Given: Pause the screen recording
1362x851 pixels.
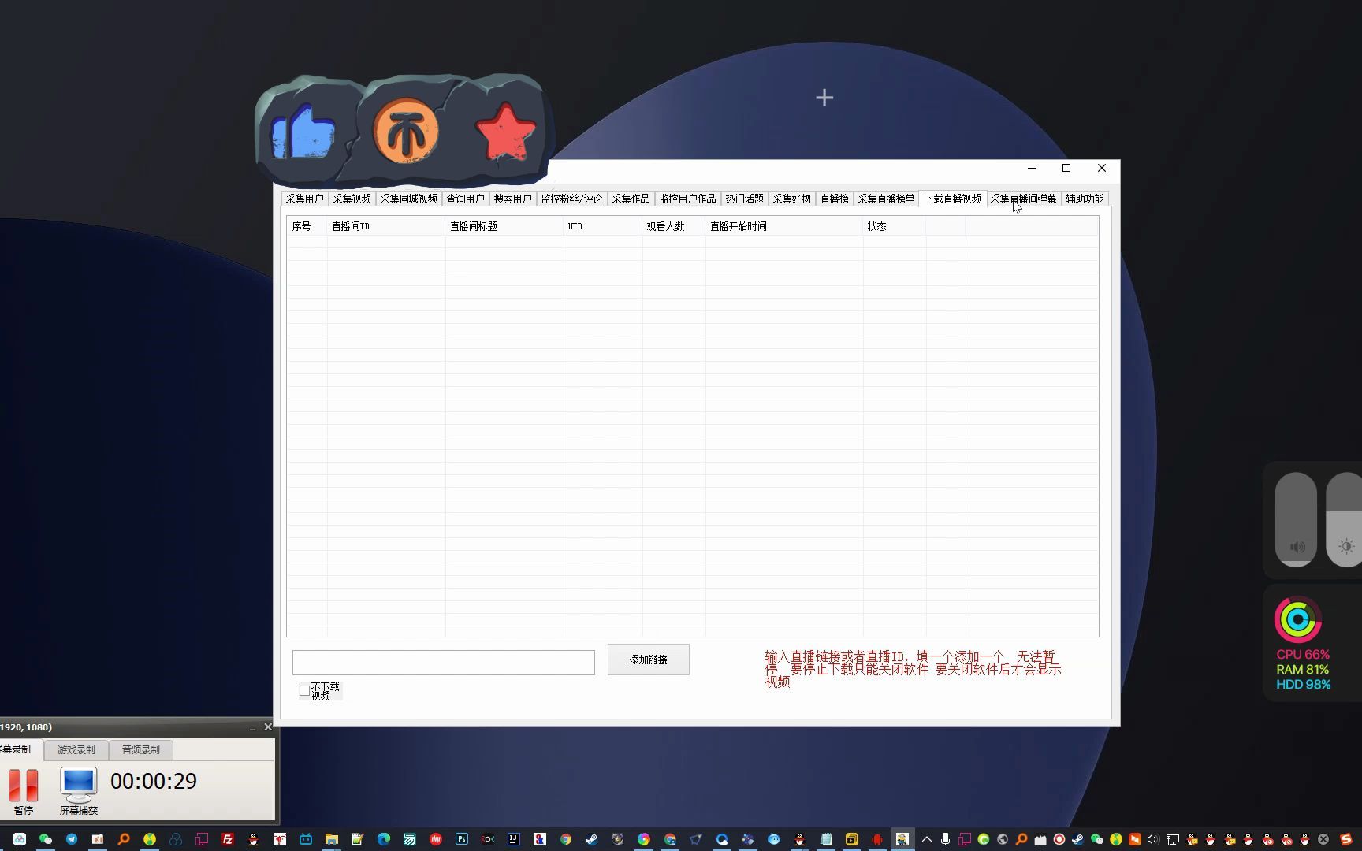Looking at the screenshot, I should click(x=24, y=790).
